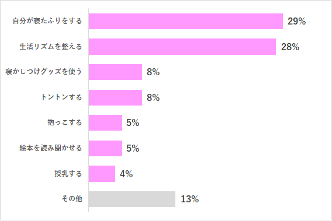Click the 29% bar for 自分が寝たふりをする
332x221 pixels.
[186, 22]
